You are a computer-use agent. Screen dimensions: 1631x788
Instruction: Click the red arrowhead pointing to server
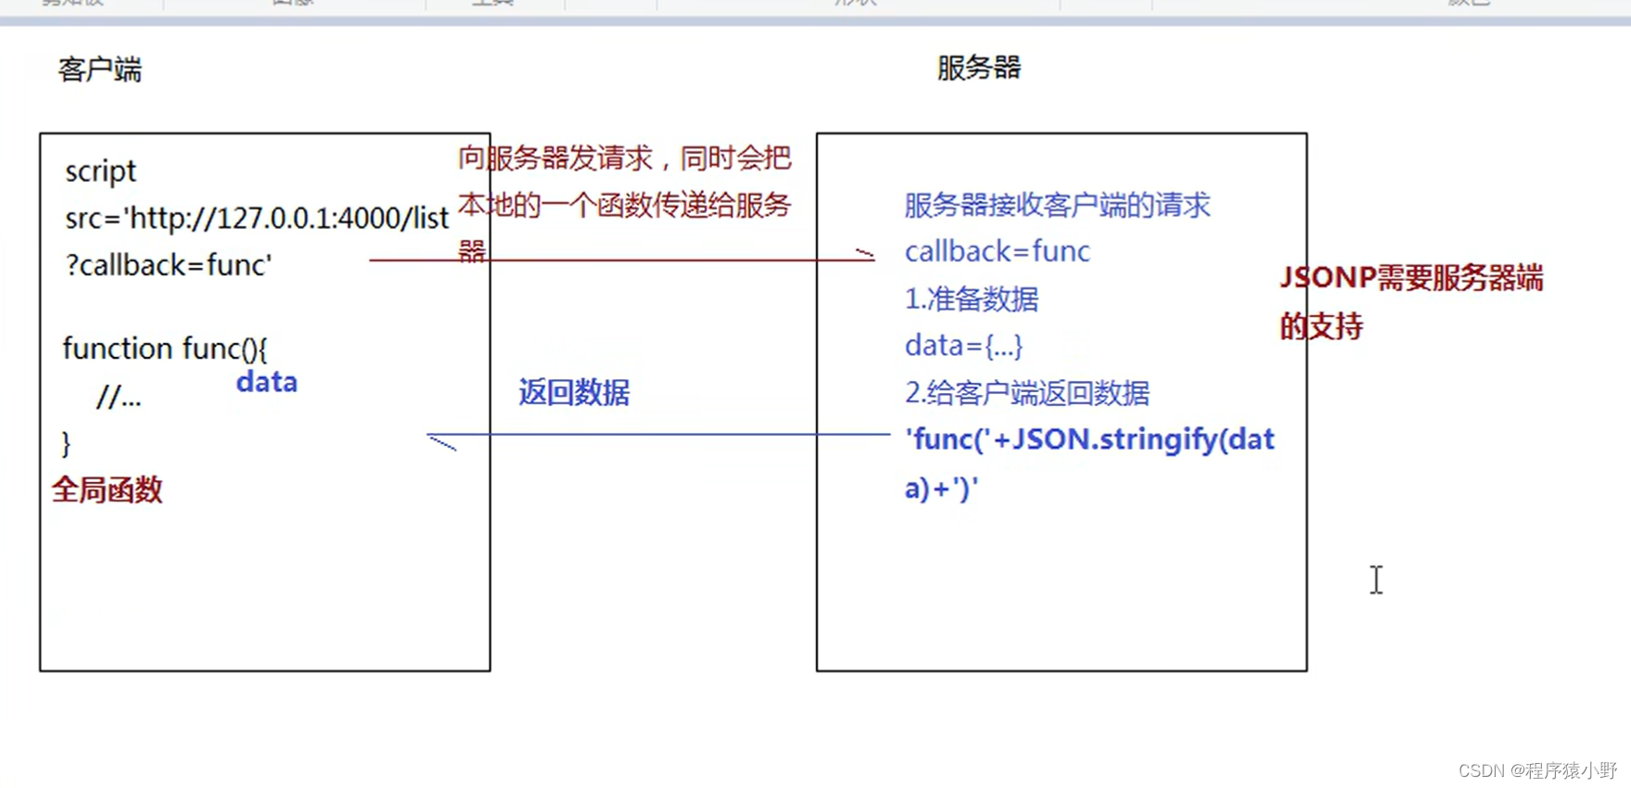coord(865,254)
